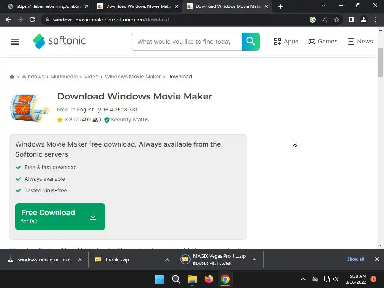Go forward in browser history

[20, 19]
